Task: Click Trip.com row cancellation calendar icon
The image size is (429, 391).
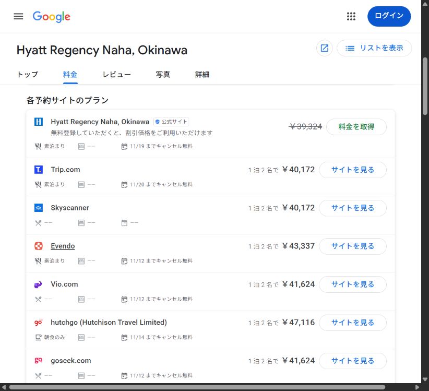Action: click(124, 185)
